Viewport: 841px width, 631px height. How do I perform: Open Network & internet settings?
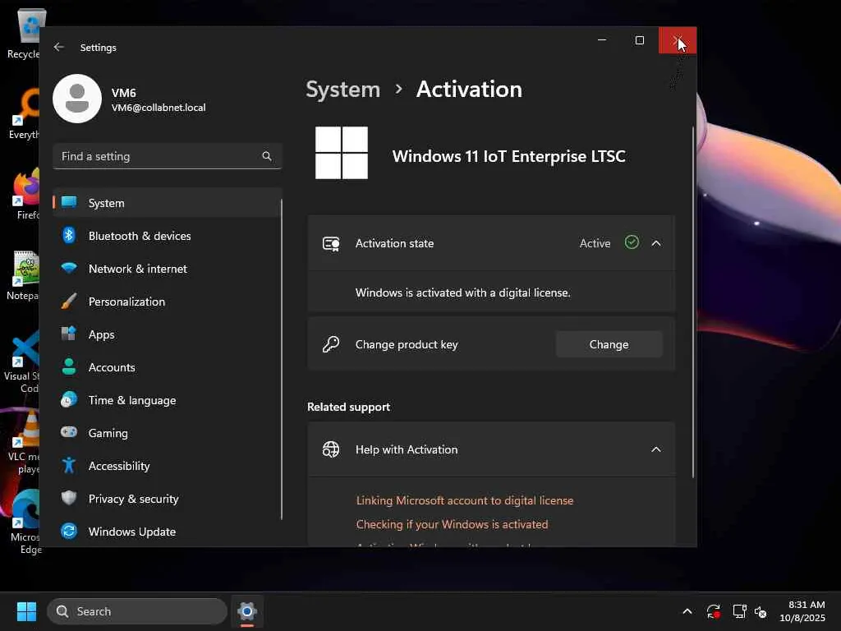(167, 269)
